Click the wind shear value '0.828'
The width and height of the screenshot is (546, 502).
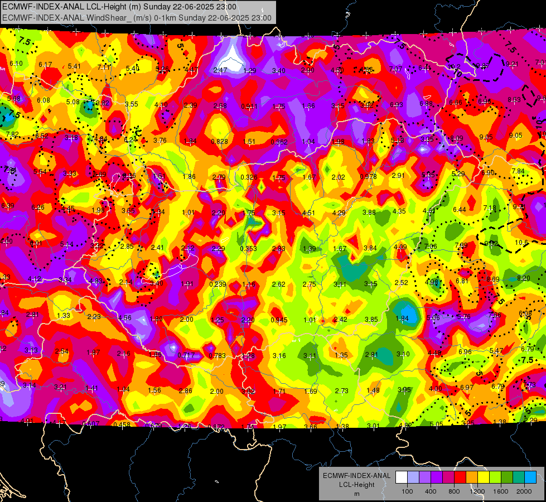pos(219,142)
